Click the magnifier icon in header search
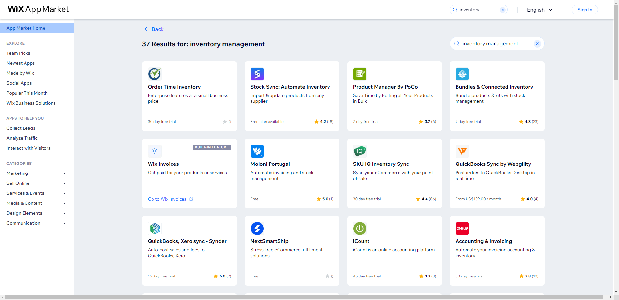The image size is (619, 300). pyautogui.click(x=455, y=10)
